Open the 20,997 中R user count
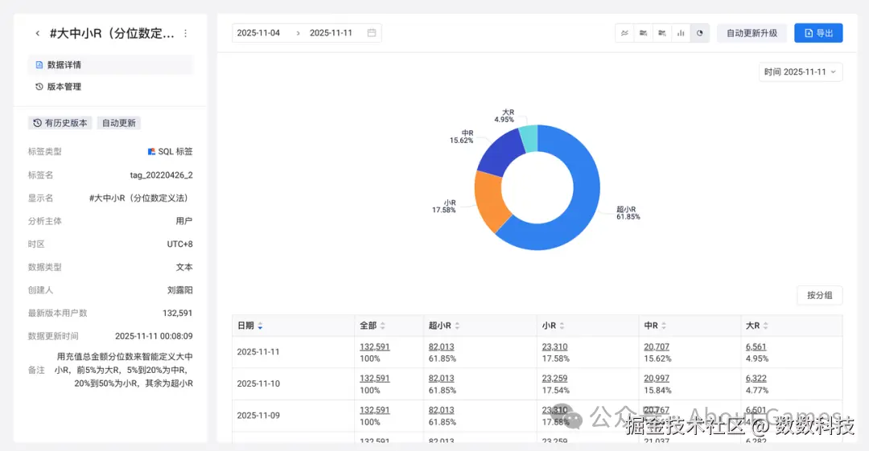 coord(657,379)
